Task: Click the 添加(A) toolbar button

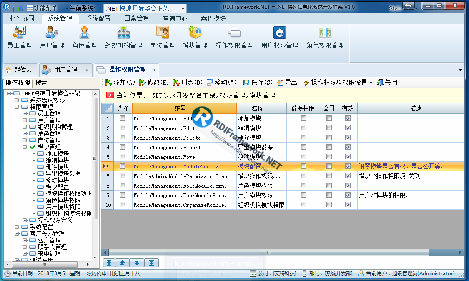Action: click(x=120, y=82)
